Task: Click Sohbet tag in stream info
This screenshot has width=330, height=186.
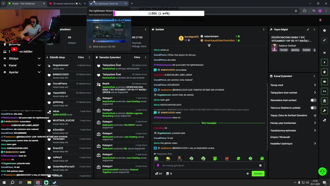Action: [x=306, y=50]
